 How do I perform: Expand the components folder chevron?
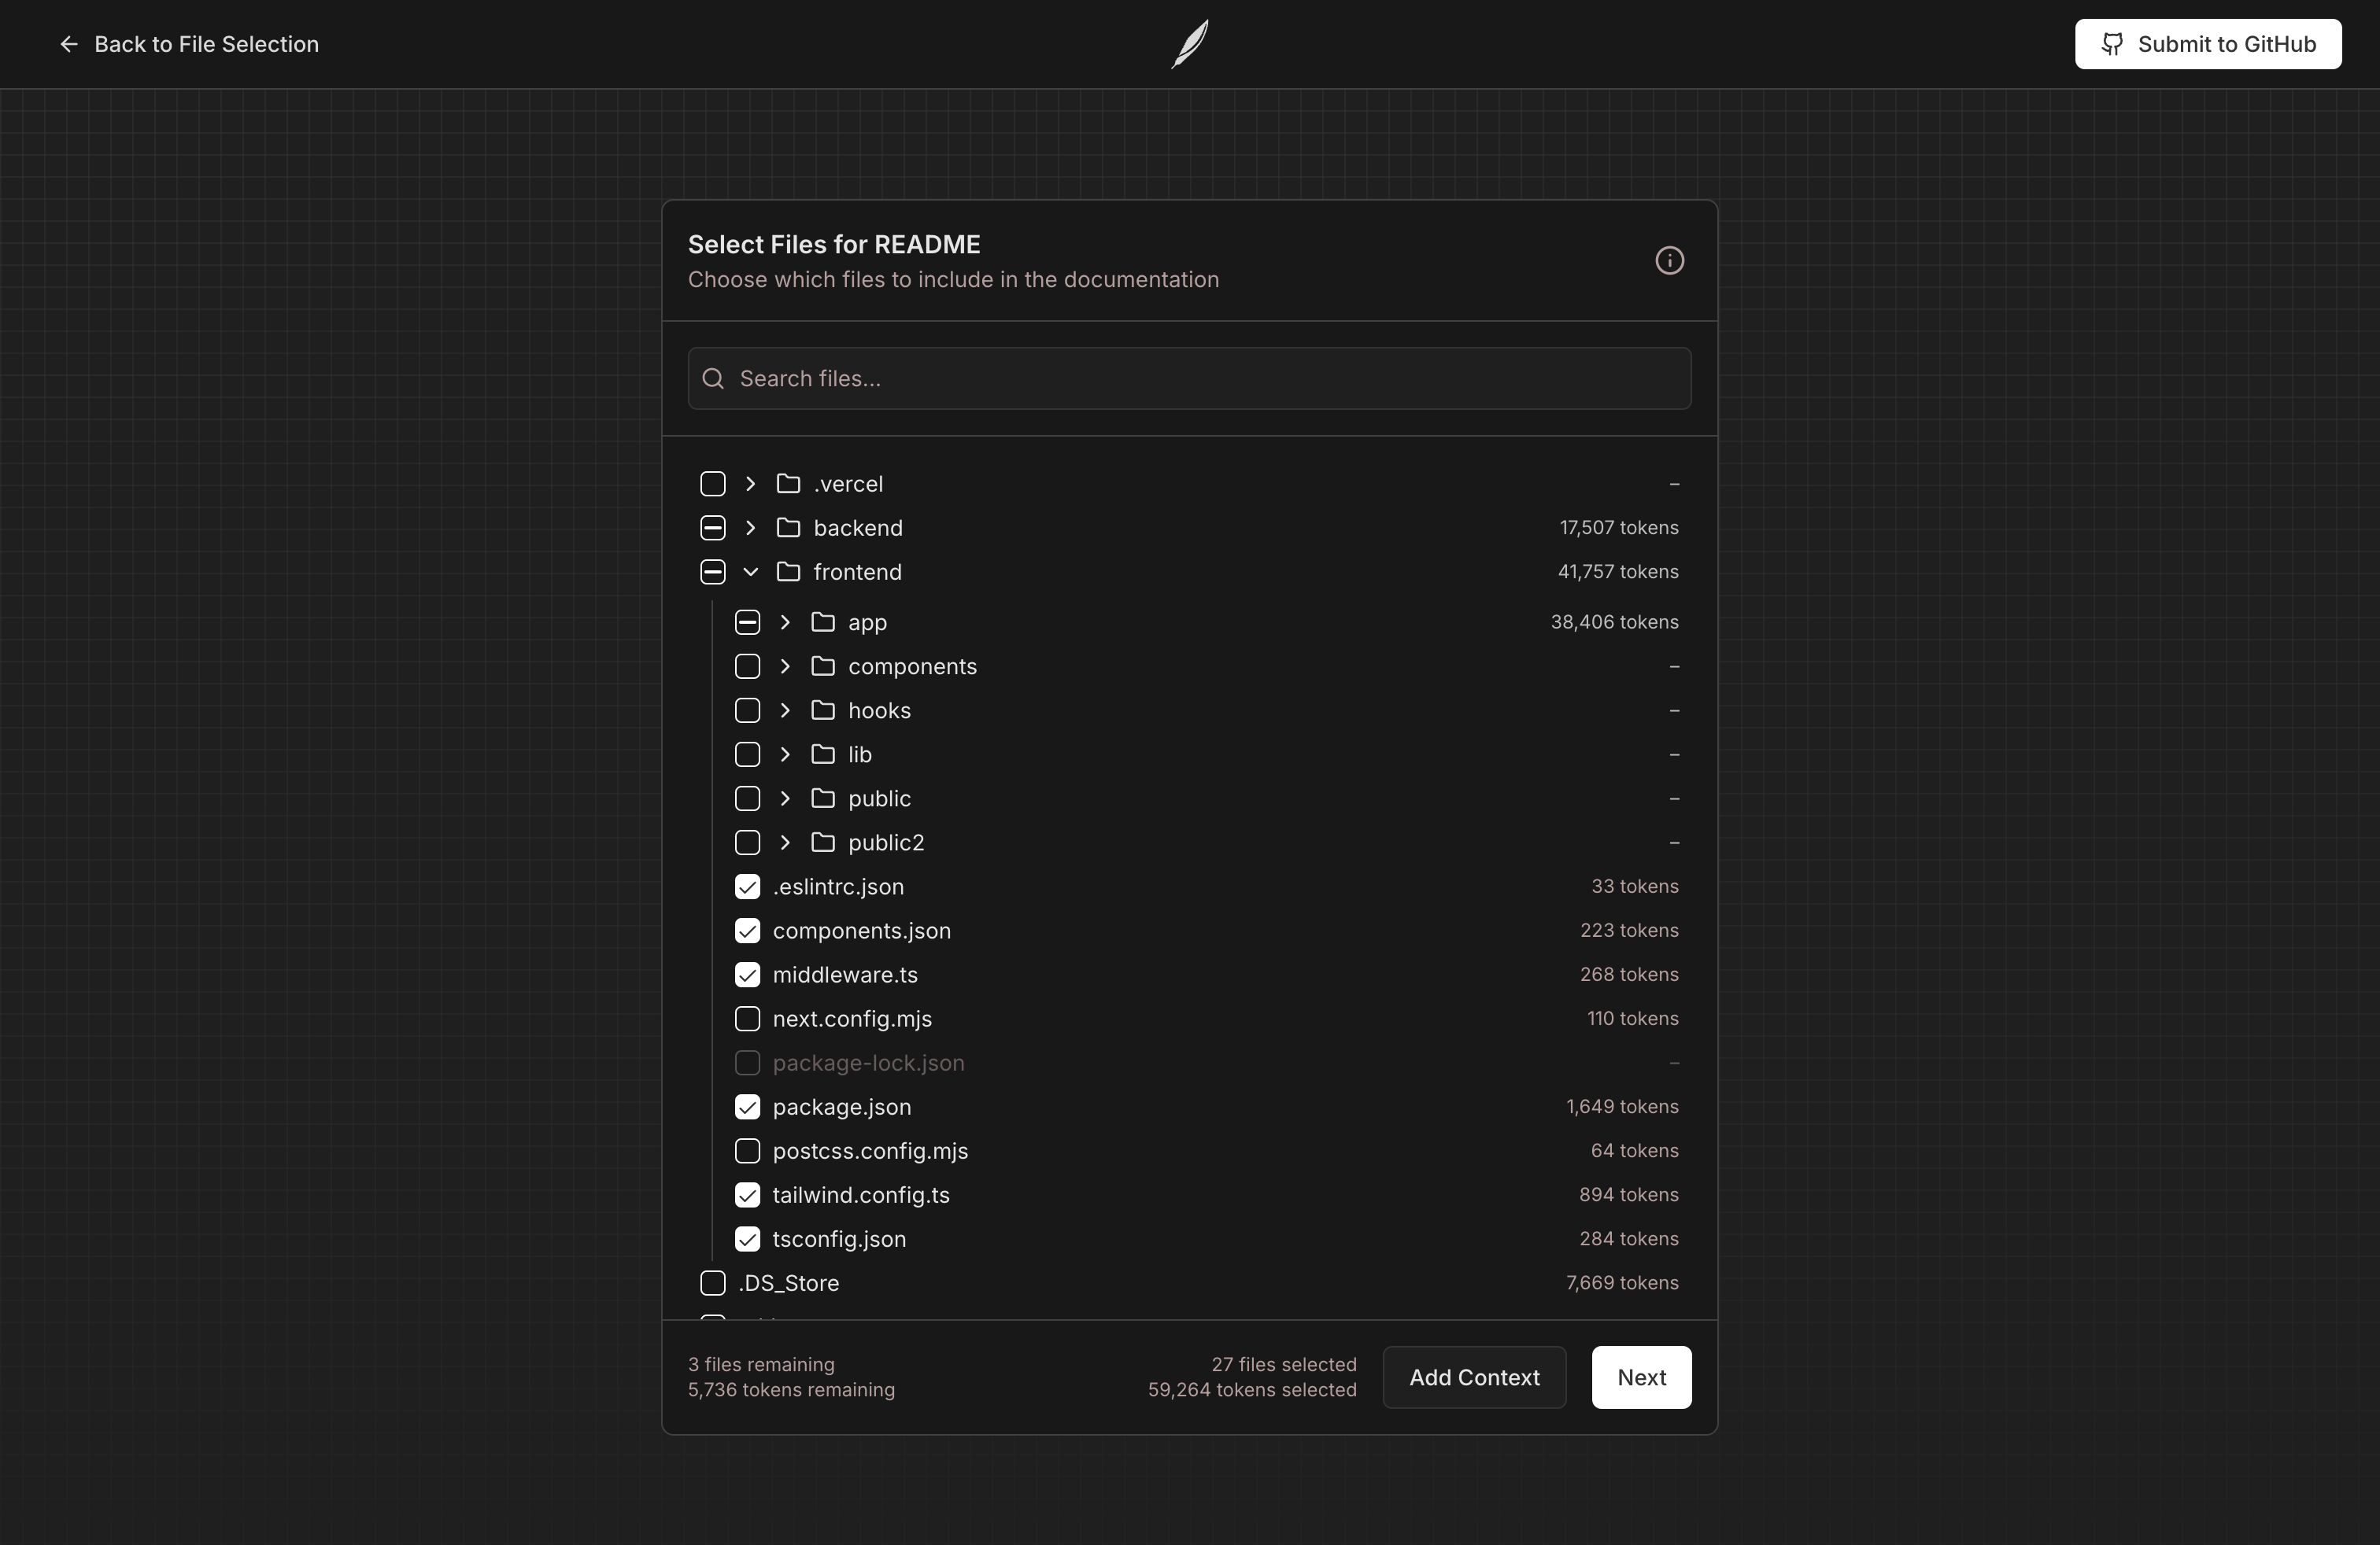pos(785,666)
